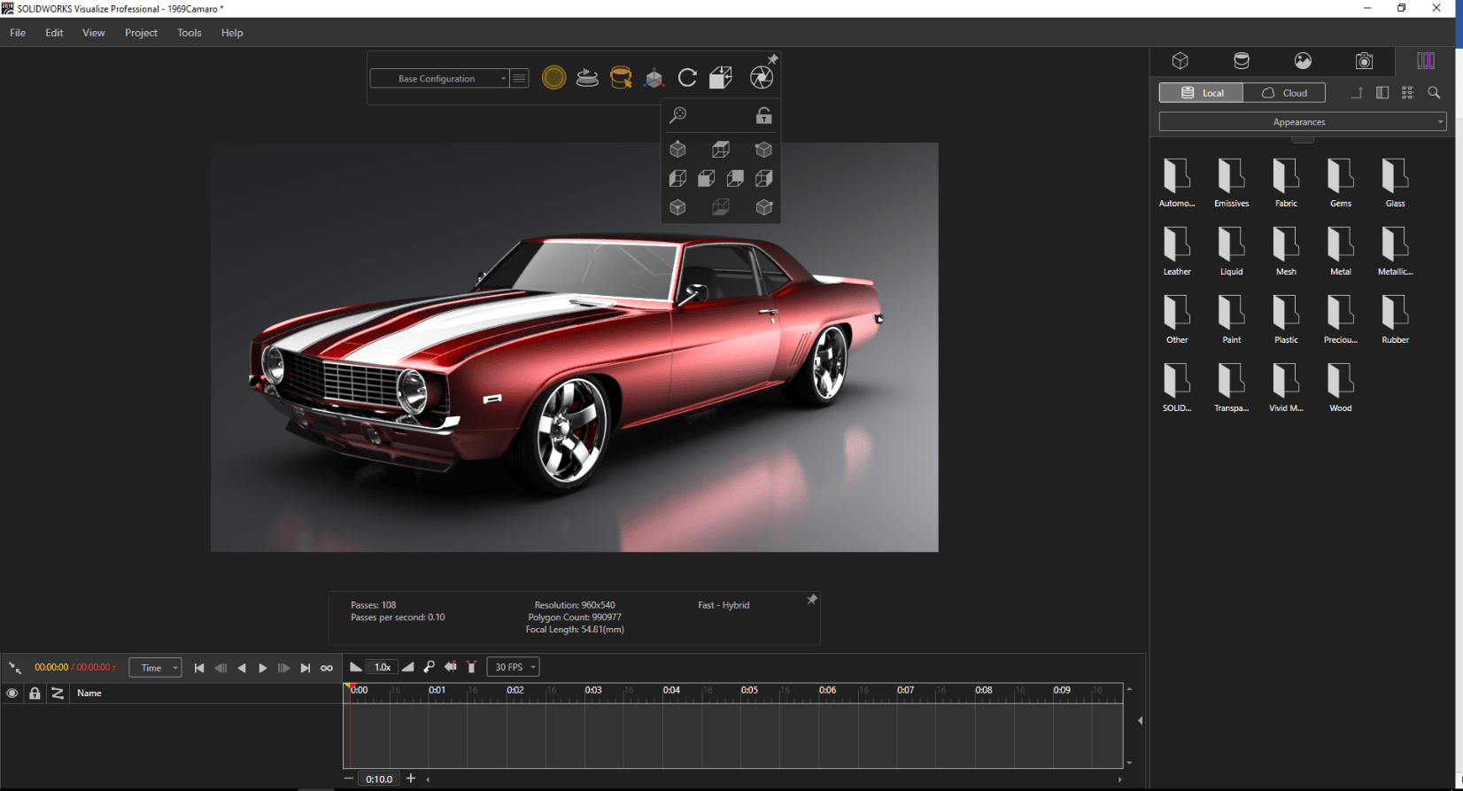Open the Turntable tool icon
1463x791 pixels.
coord(587,78)
